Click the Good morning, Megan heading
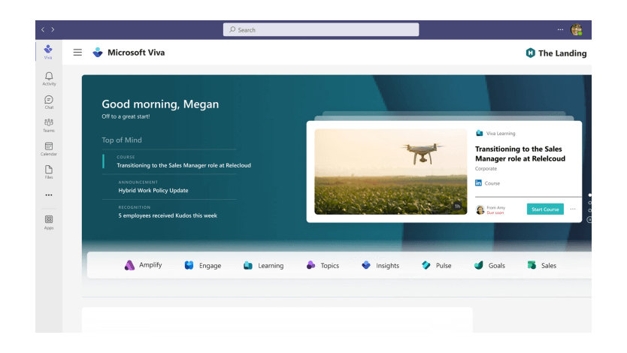This screenshot has width=627, height=353. [x=160, y=104]
